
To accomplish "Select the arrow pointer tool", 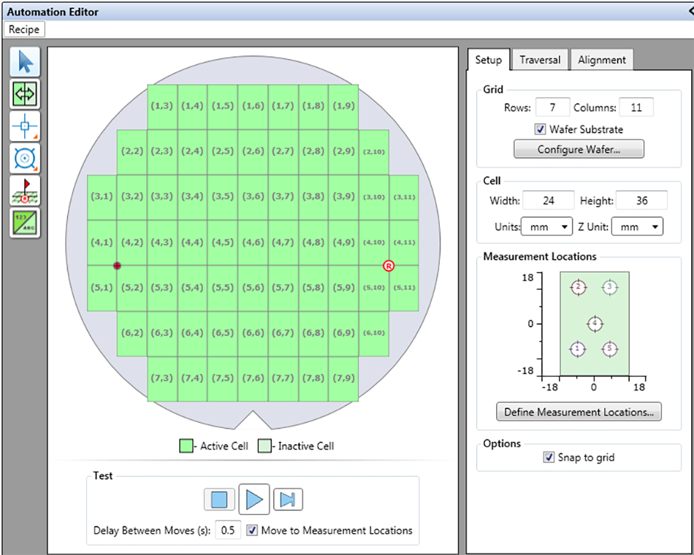I will click(x=25, y=62).
